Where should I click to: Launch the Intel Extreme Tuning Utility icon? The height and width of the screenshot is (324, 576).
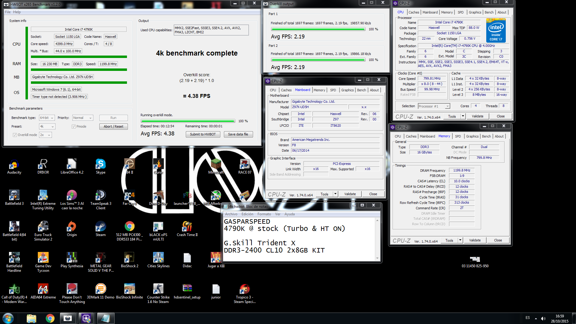(43, 200)
